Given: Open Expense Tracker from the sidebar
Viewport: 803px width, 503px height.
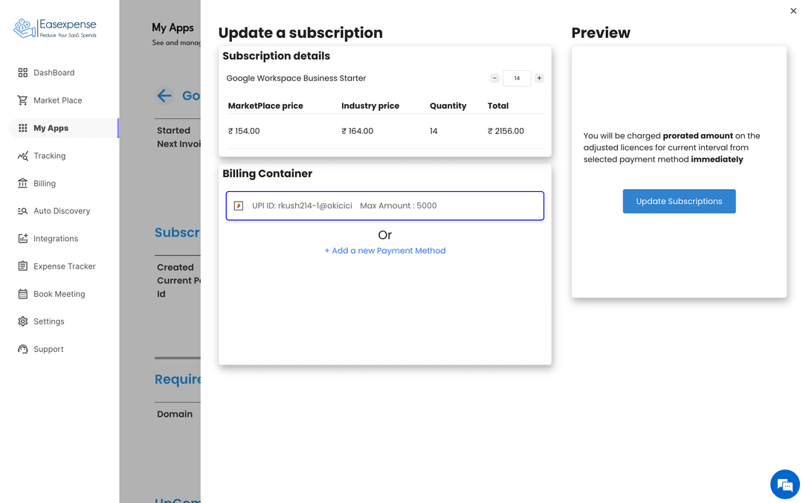Looking at the screenshot, I should point(64,266).
